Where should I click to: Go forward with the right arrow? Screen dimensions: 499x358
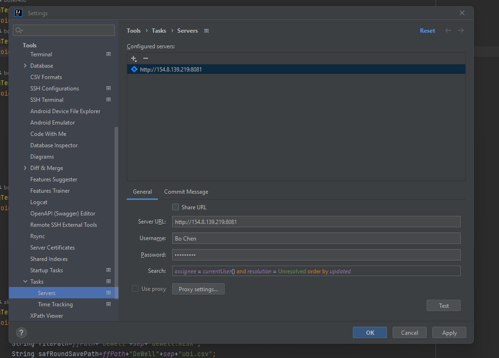click(x=461, y=31)
